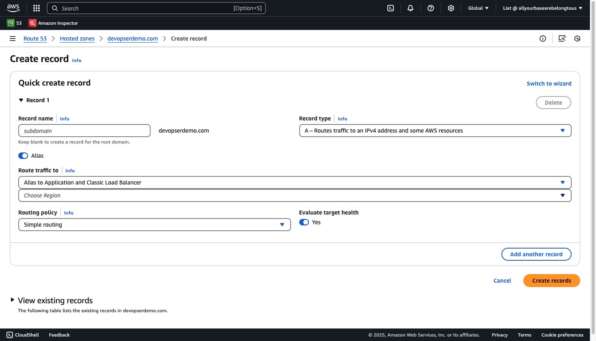
Task: Open the settings gear in top bar
Action: (451, 8)
